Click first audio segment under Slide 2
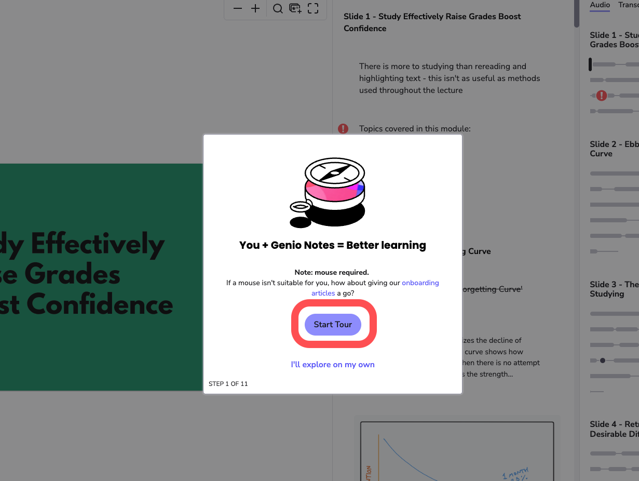The width and height of the screenshot is (639, 481). pos(615,173)
